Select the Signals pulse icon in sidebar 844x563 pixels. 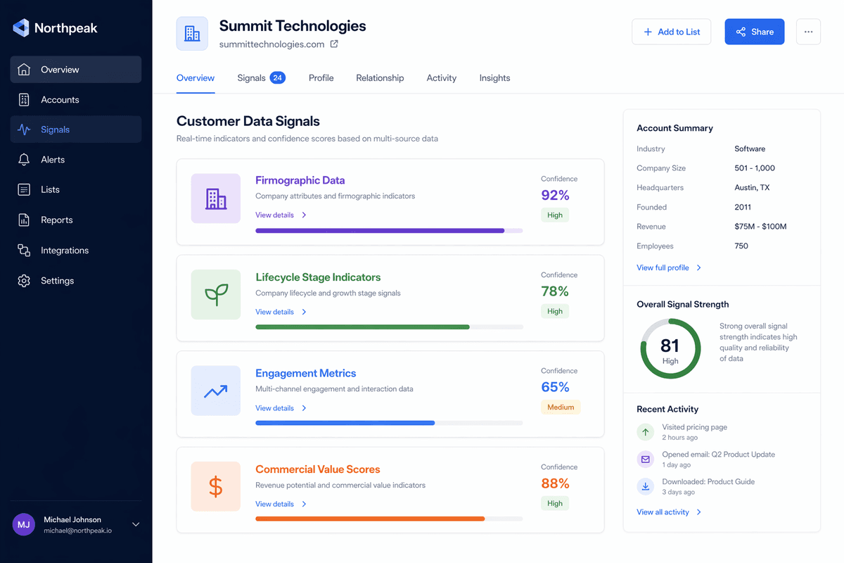[24, 129]
